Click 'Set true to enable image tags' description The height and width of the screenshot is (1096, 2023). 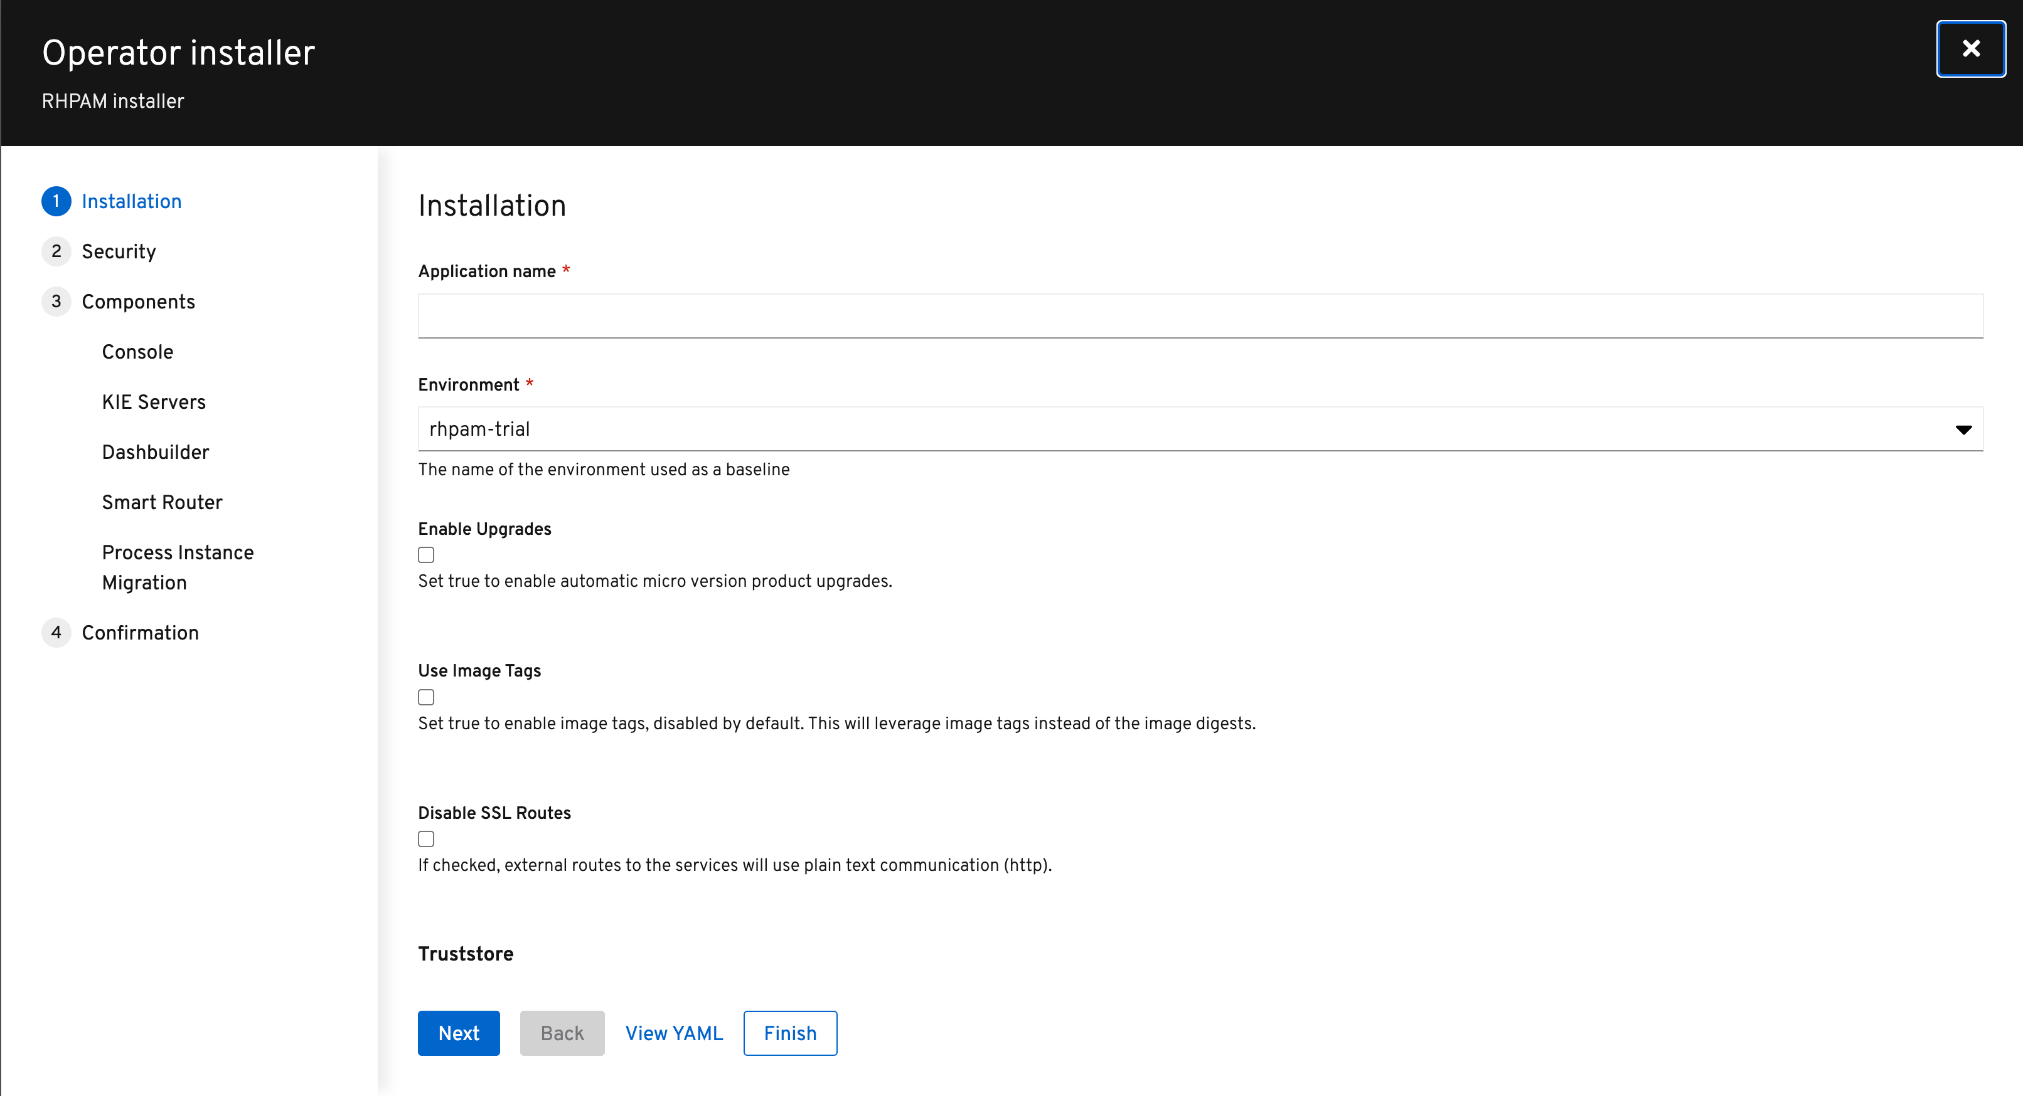(x=836, y=724)
